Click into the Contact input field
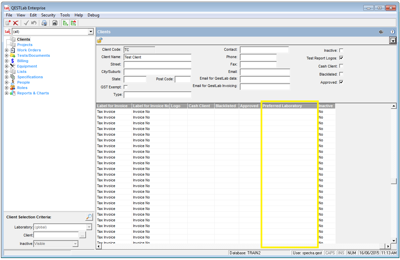The height and width of the screenshot is (260, 400). click(264, 50)
